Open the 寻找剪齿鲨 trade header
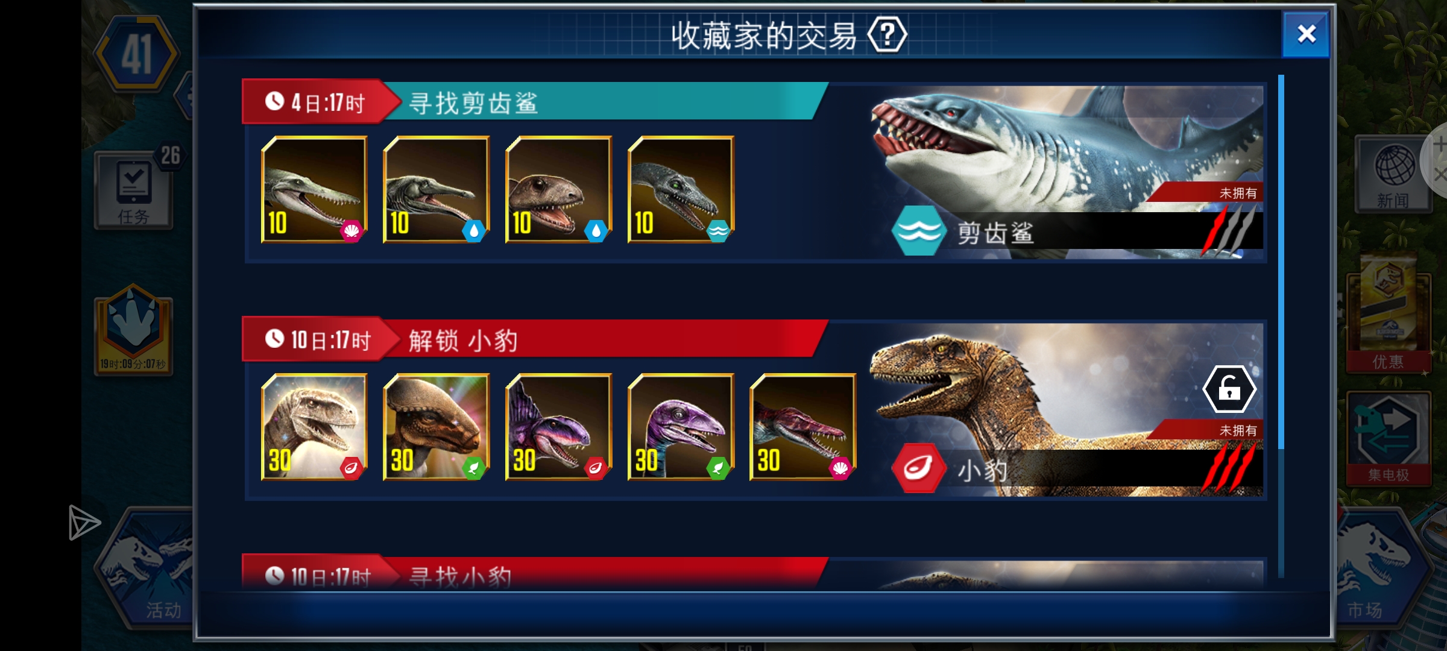 (x=535, y=101)
